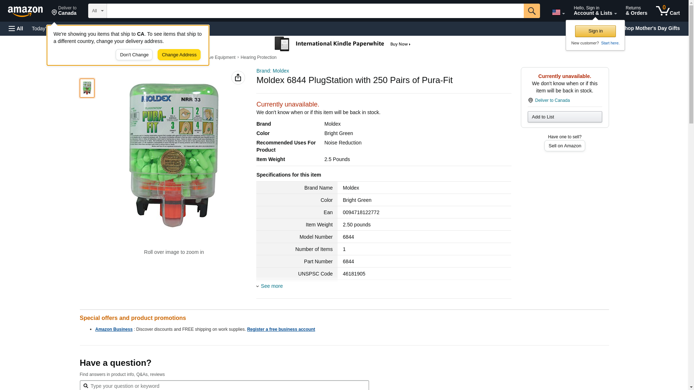
Task: Click the search magnifier button
Action: point(531,11)
